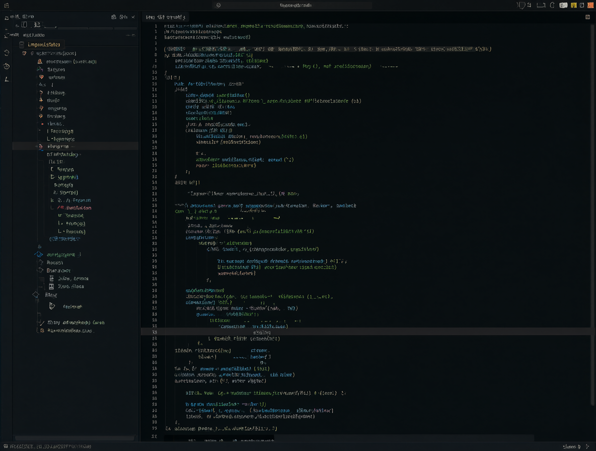Click the status bar item at the far left
596x451 pixels.
tap(47, 446)
